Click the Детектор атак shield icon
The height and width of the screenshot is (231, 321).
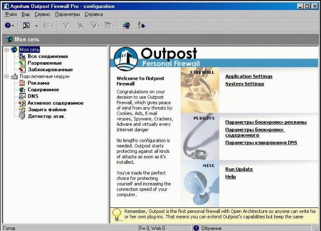point(22,116)
